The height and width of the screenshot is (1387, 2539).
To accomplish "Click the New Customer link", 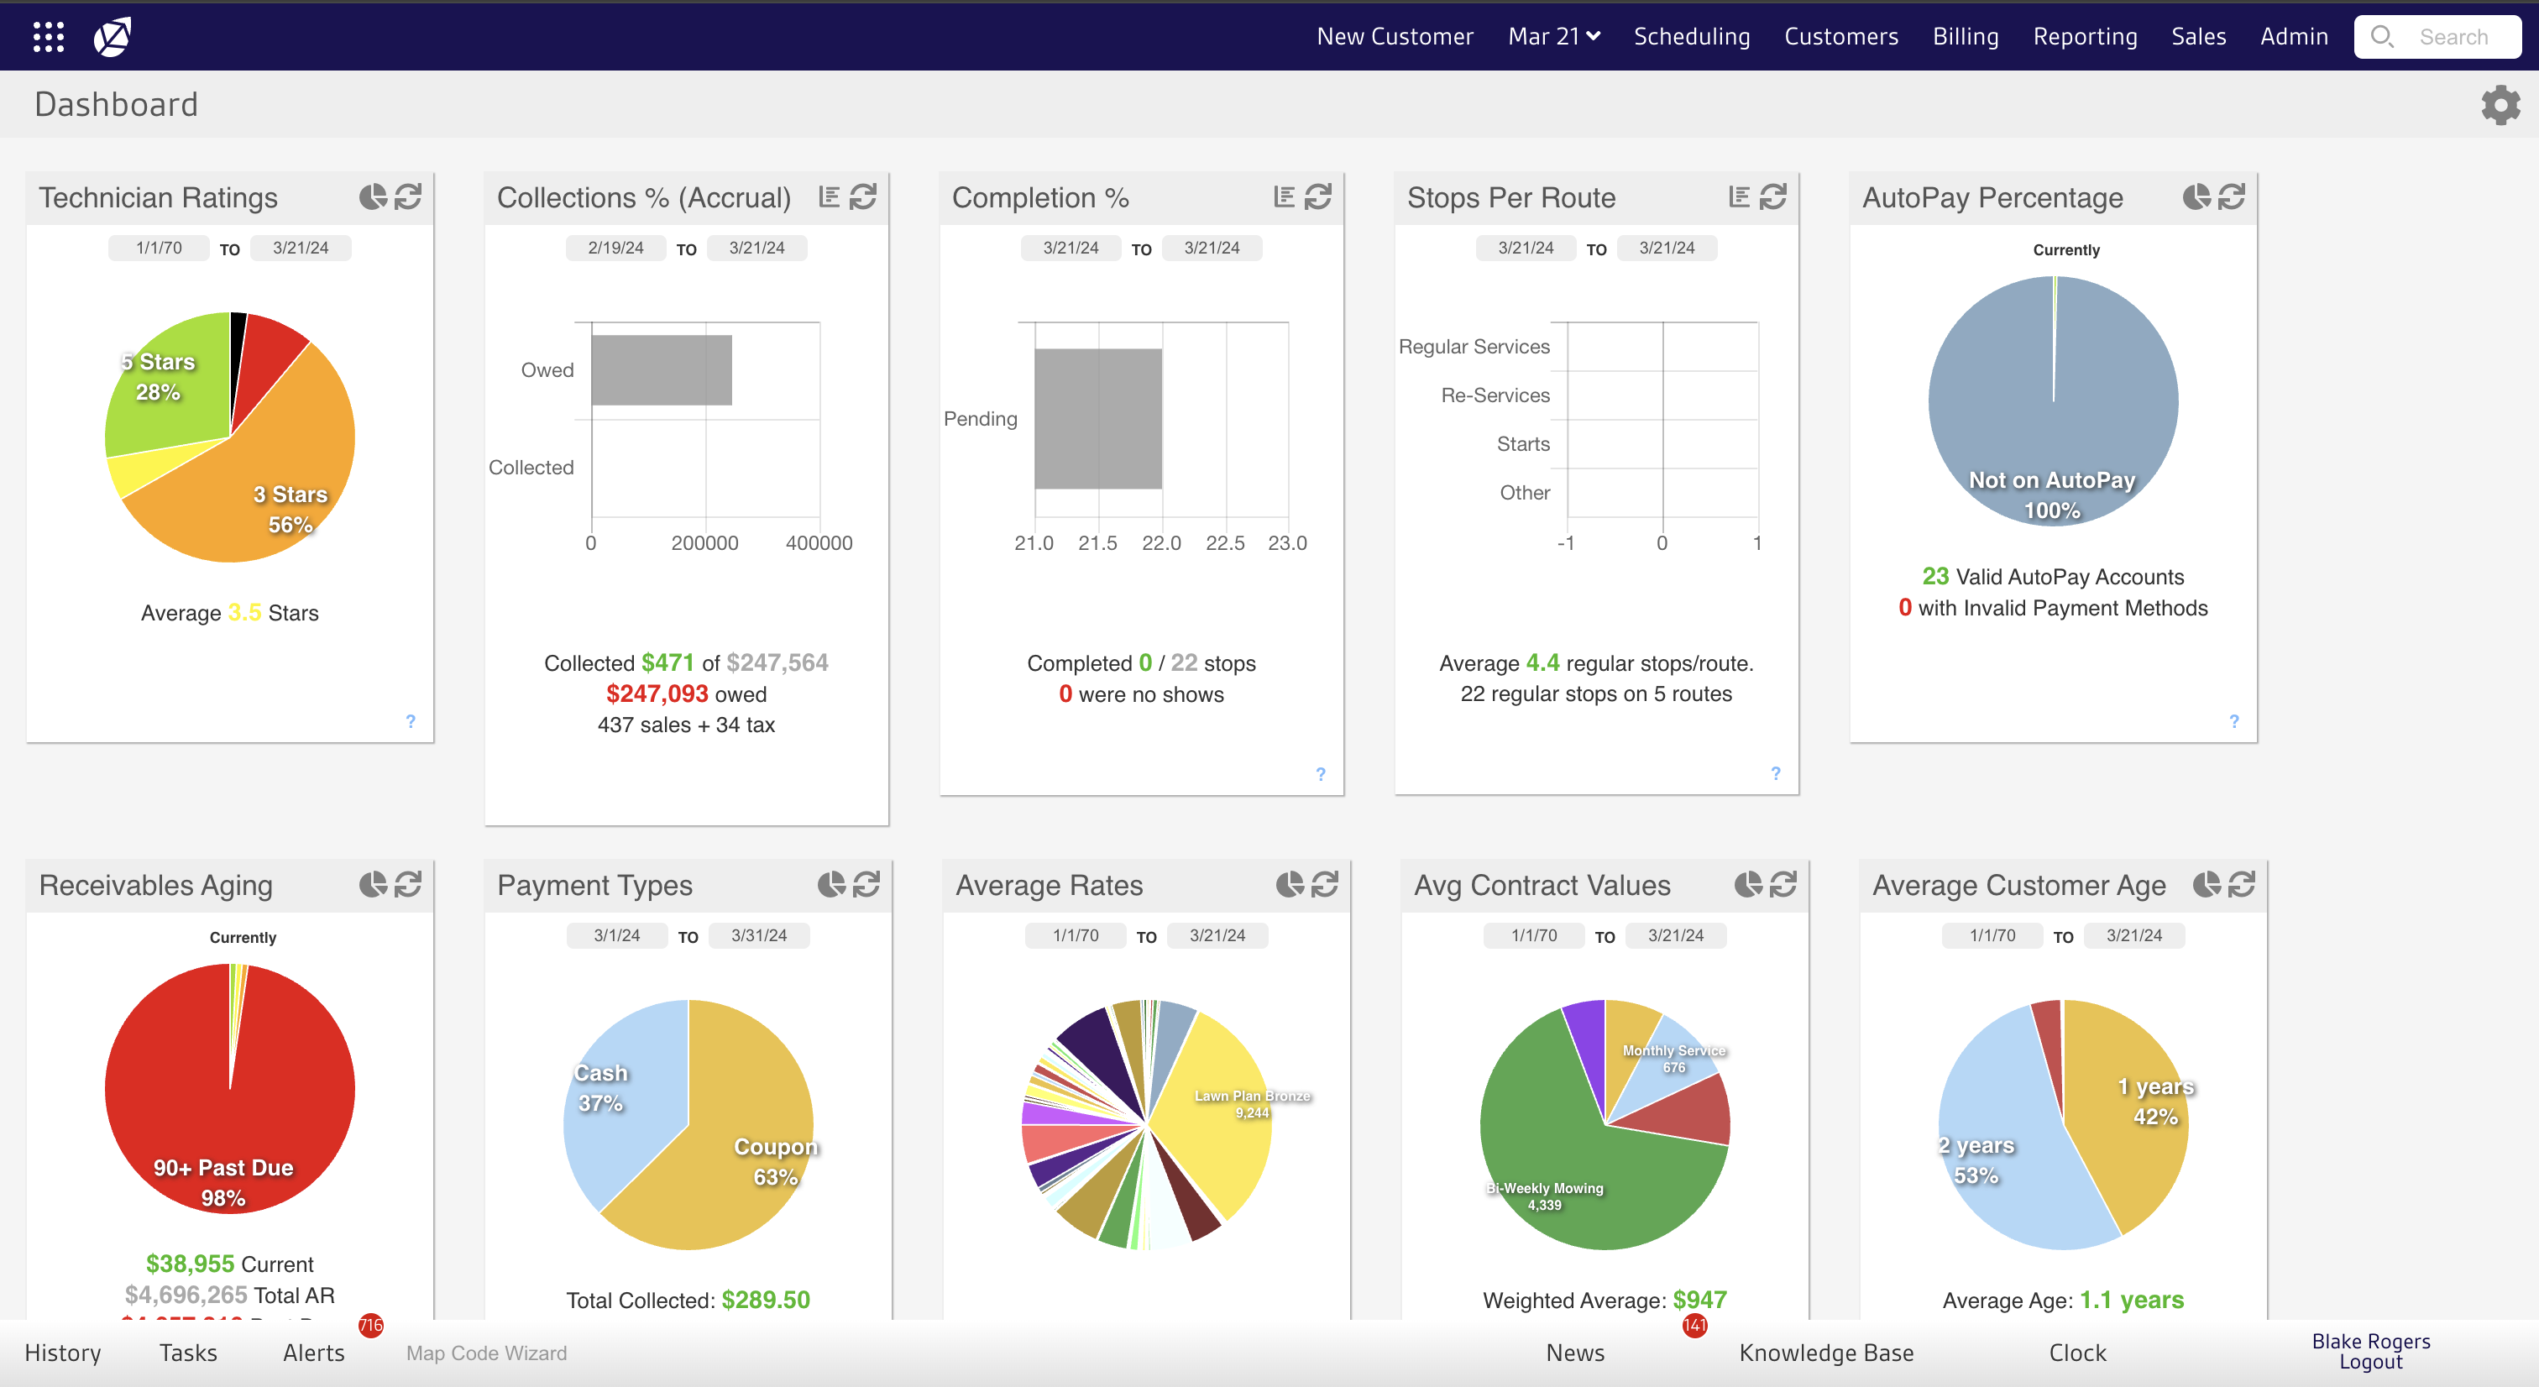I will [x=1394, y=36].
